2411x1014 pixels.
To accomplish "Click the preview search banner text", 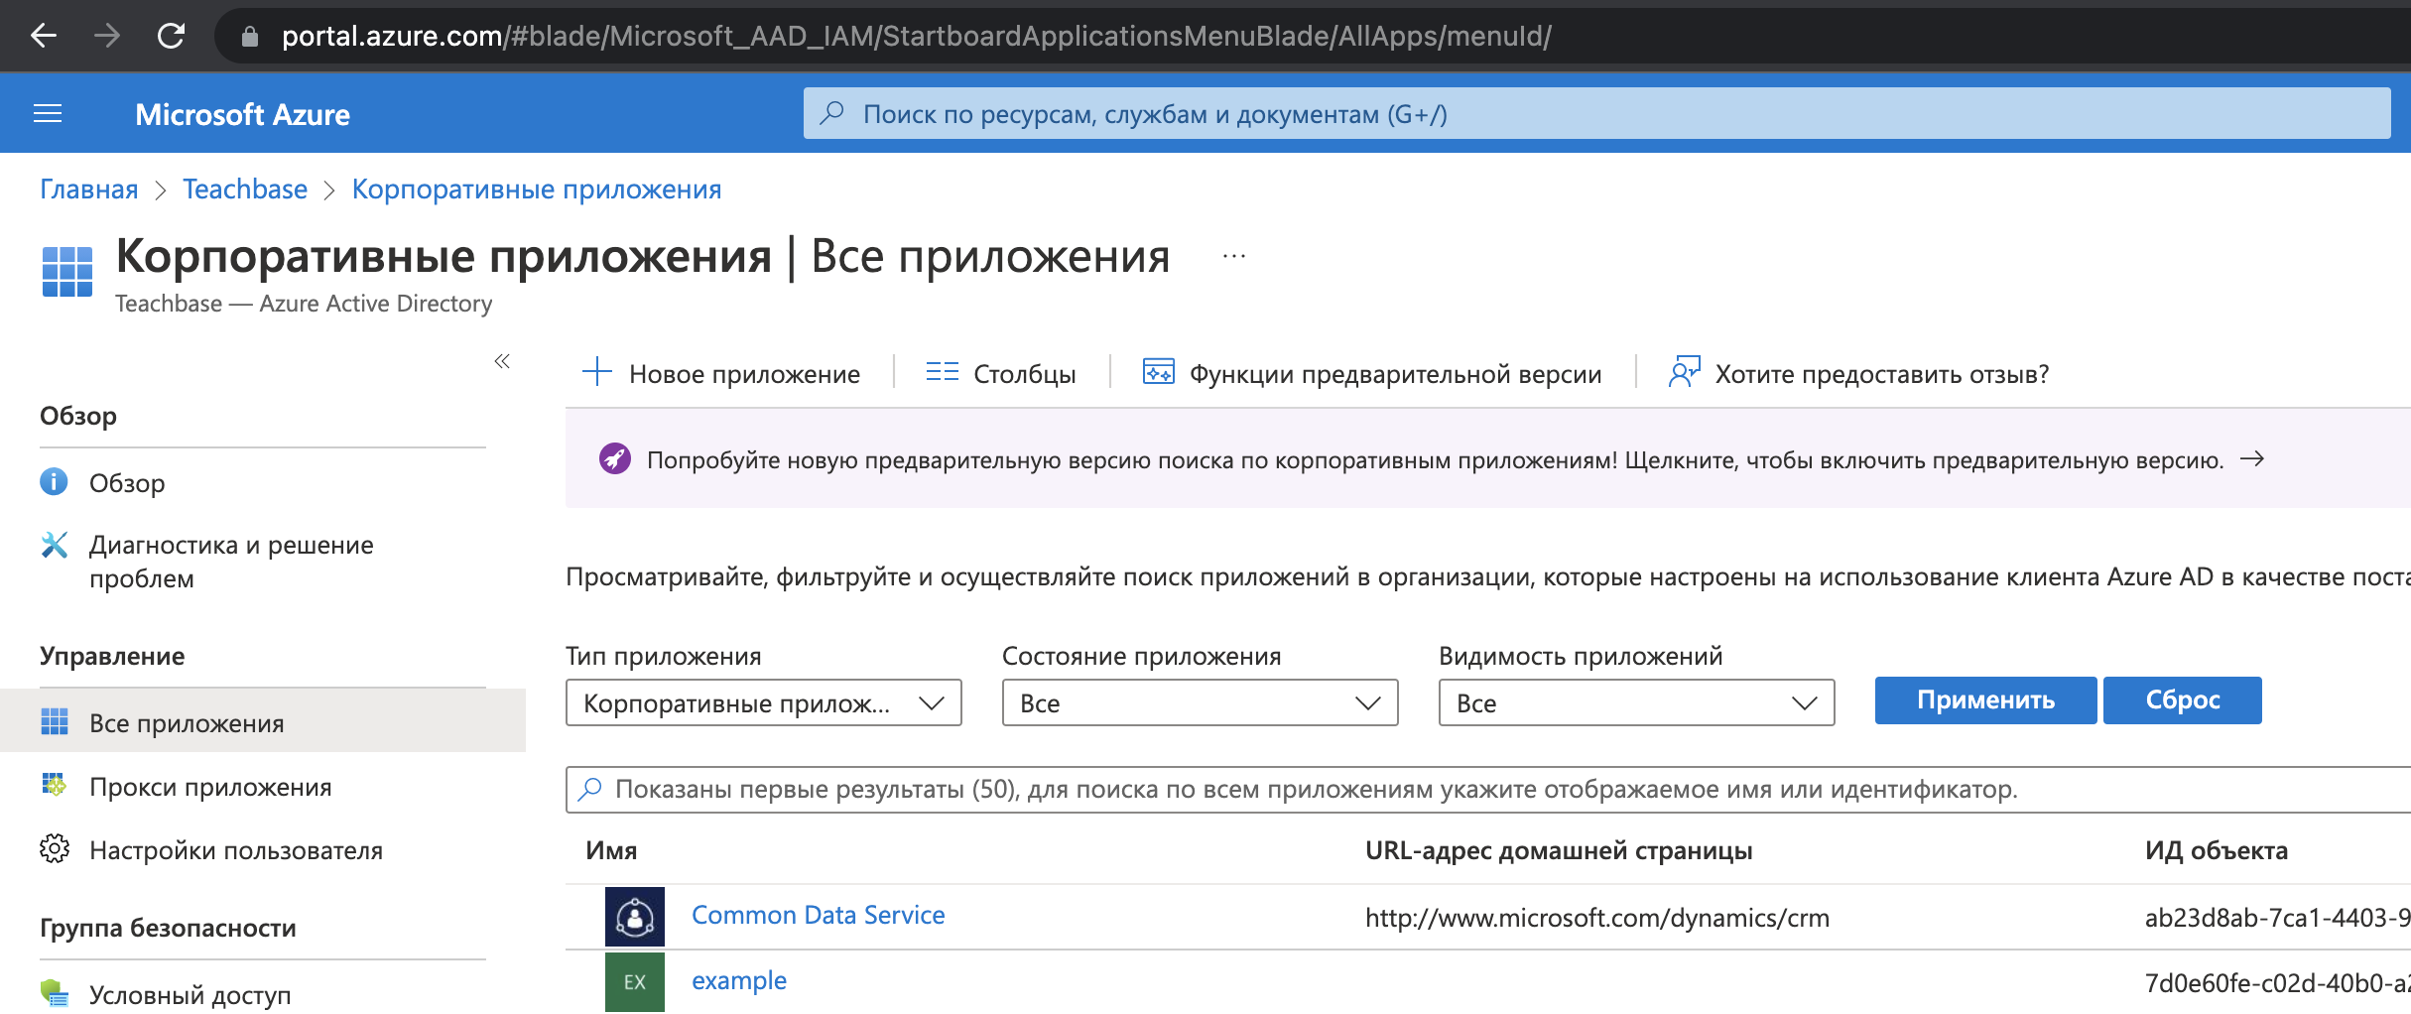I will [x=1435, y=460].
